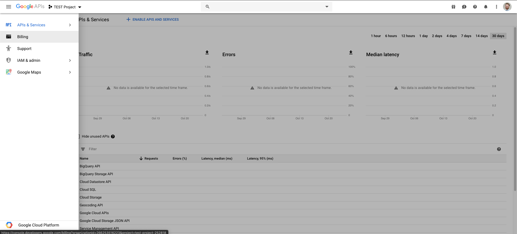Open the BigQuery API row
The image size is (517, 234).
coord(292,166)
